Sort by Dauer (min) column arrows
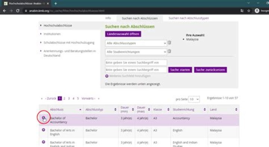269x147 pixels. pos(133,109)
